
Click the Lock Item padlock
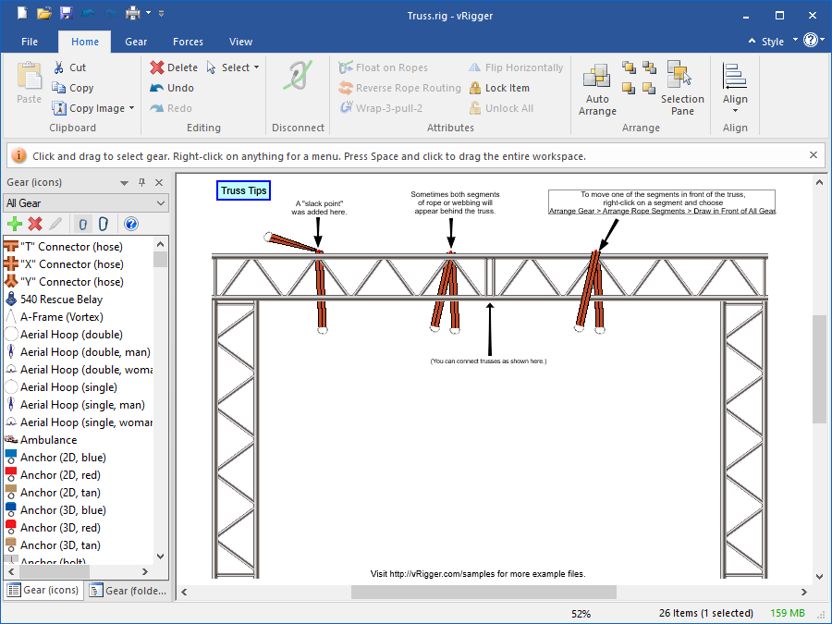pos(475,88)
